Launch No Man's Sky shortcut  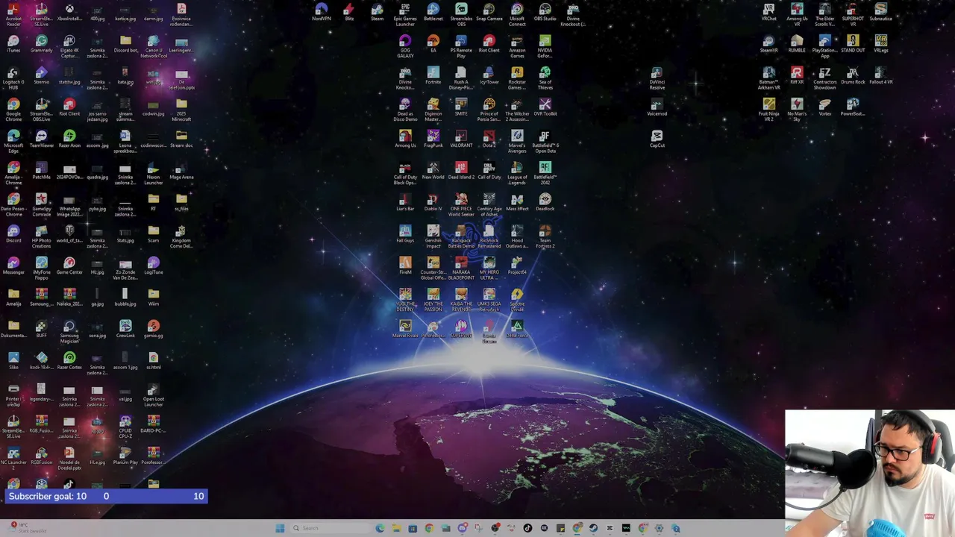click(797, 110)
